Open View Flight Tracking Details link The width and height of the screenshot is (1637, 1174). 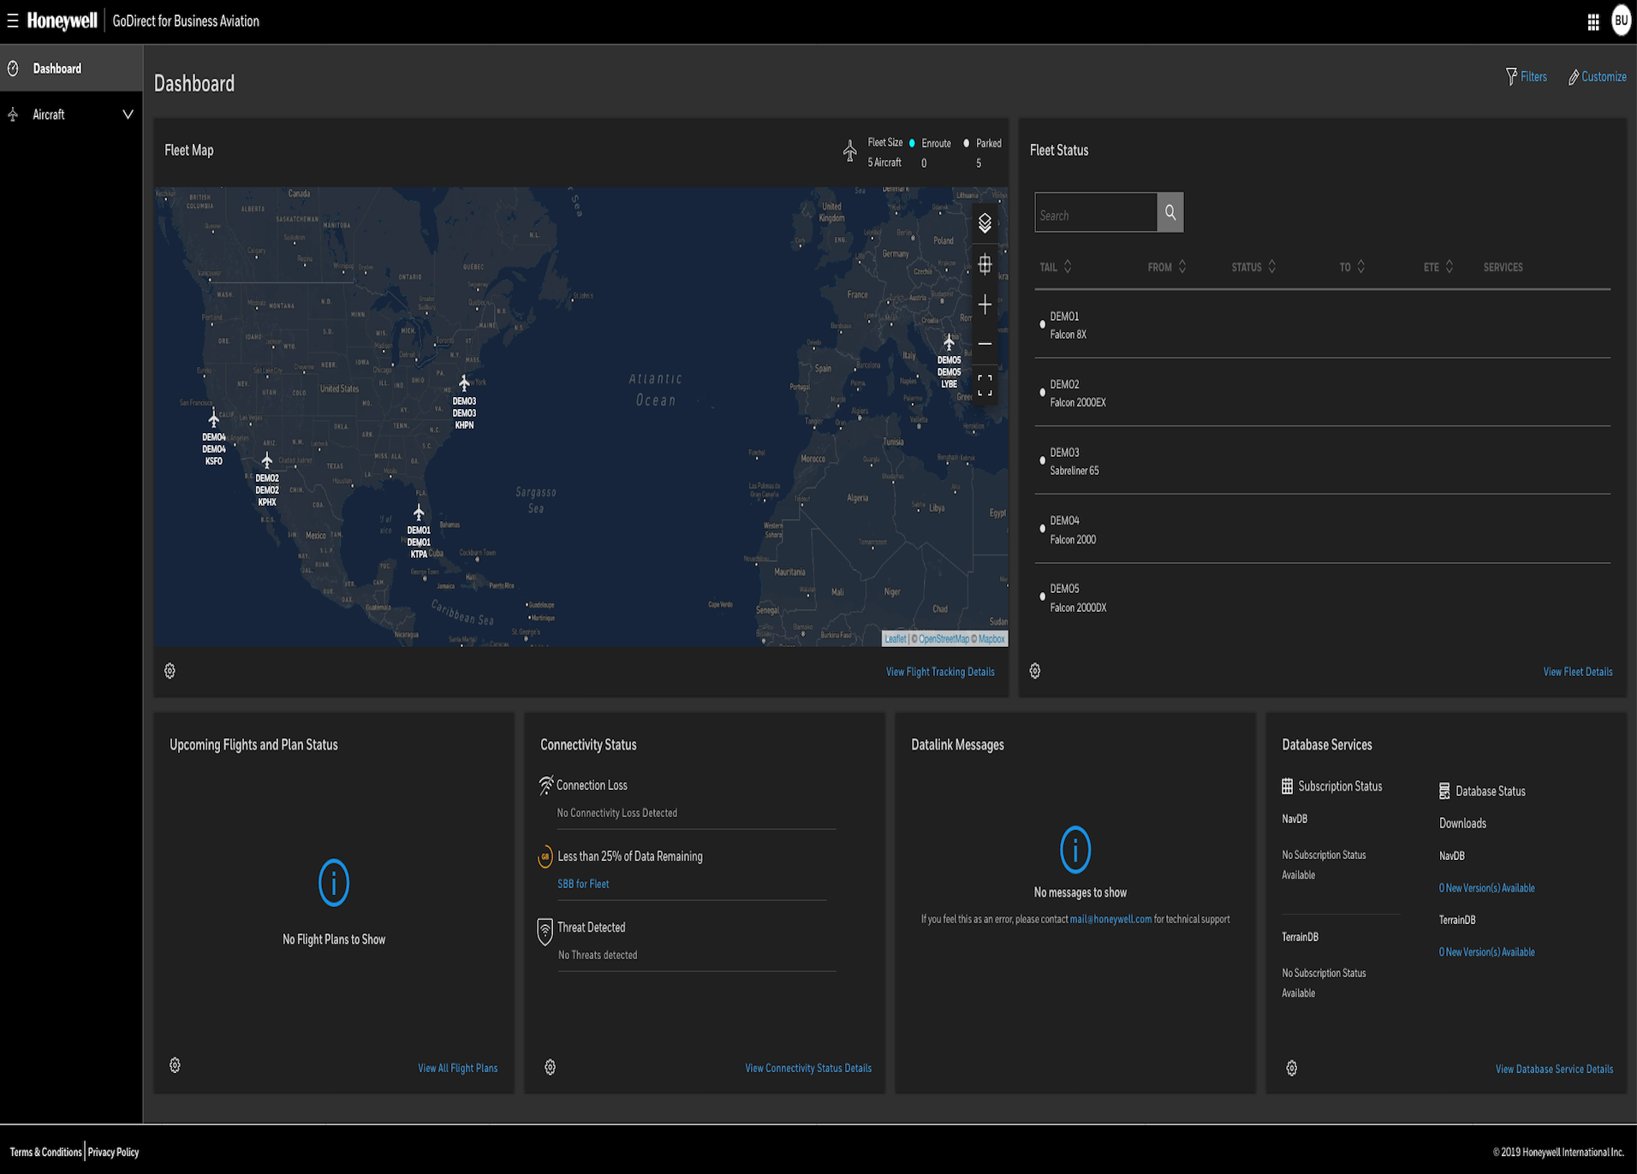tap(939, 672)
